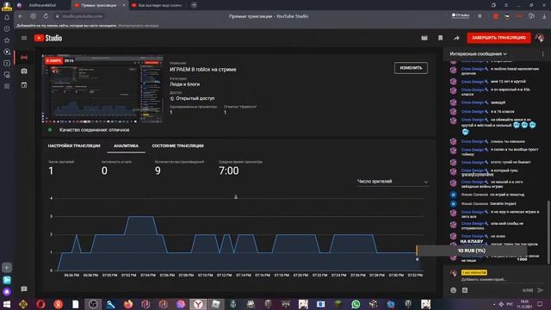This screenshot has width=551, height=310.
Task: Select the live Stream icon in Studio sidebar
Action: click(x=24, y=58)
